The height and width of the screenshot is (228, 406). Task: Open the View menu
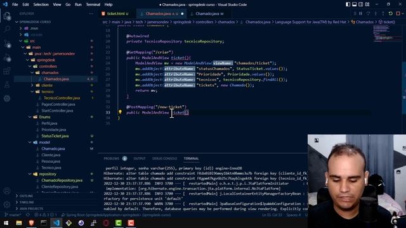coord(57,4)
